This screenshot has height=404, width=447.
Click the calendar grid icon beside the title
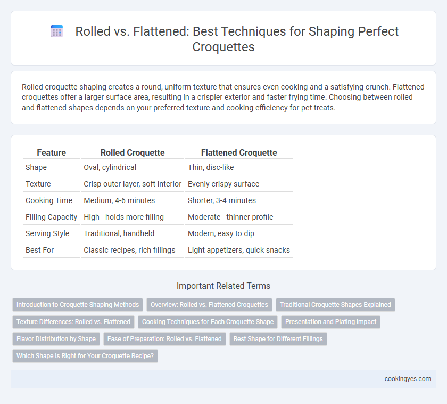tap(57, 31)
